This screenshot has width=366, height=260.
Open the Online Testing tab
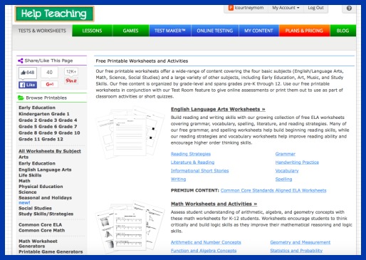coord(215,31)
